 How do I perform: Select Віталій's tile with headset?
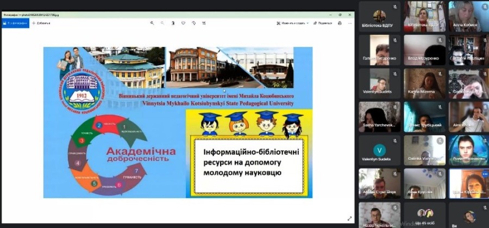tap(469, 50)
